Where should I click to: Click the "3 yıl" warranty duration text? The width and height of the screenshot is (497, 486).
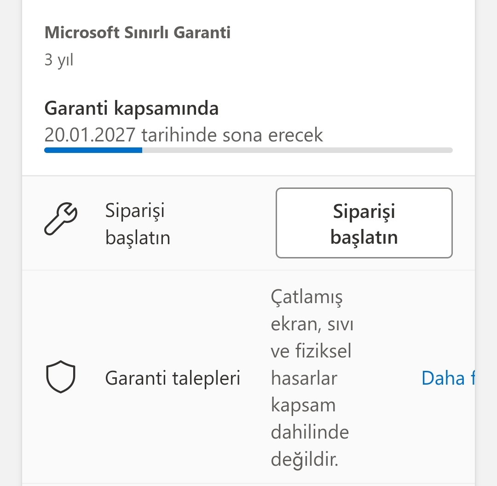59,60
